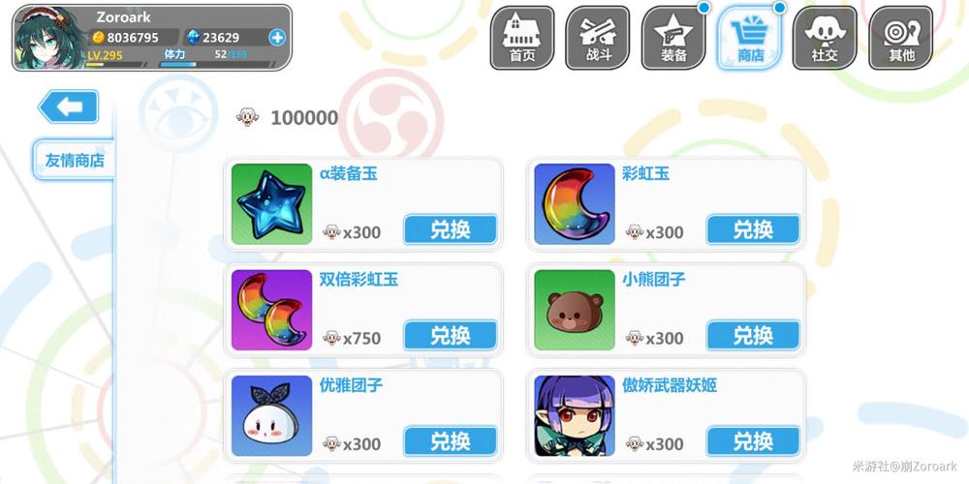This screenshot has width=969, height=484.
Task: Open the 首页 home icon
Action: 521,38
